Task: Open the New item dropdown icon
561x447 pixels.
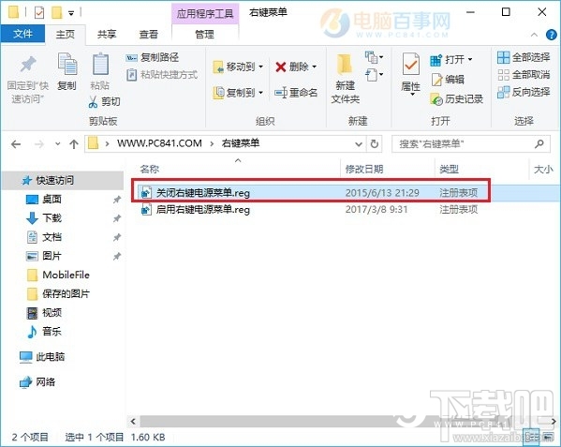Action: pyautogui.click(x=374, y=57)
